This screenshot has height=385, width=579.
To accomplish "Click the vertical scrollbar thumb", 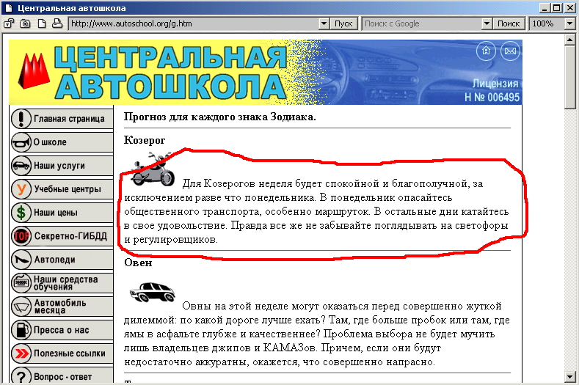I will (569, 77).
